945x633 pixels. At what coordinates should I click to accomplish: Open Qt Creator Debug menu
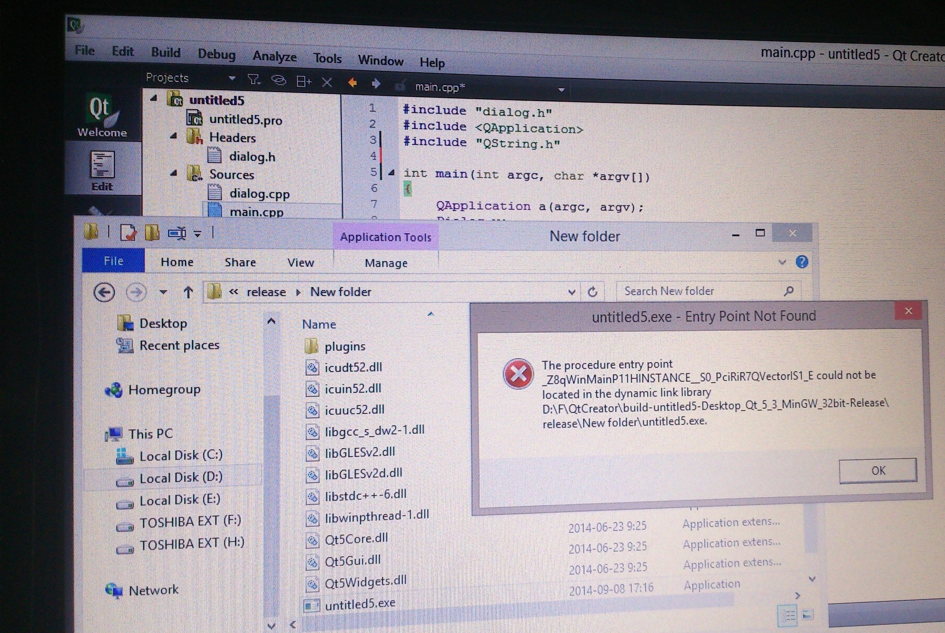coord(216,54)
